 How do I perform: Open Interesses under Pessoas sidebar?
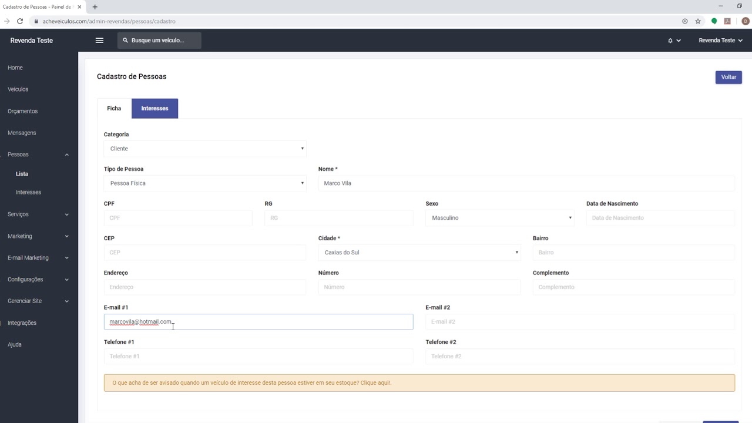(28, 192)
